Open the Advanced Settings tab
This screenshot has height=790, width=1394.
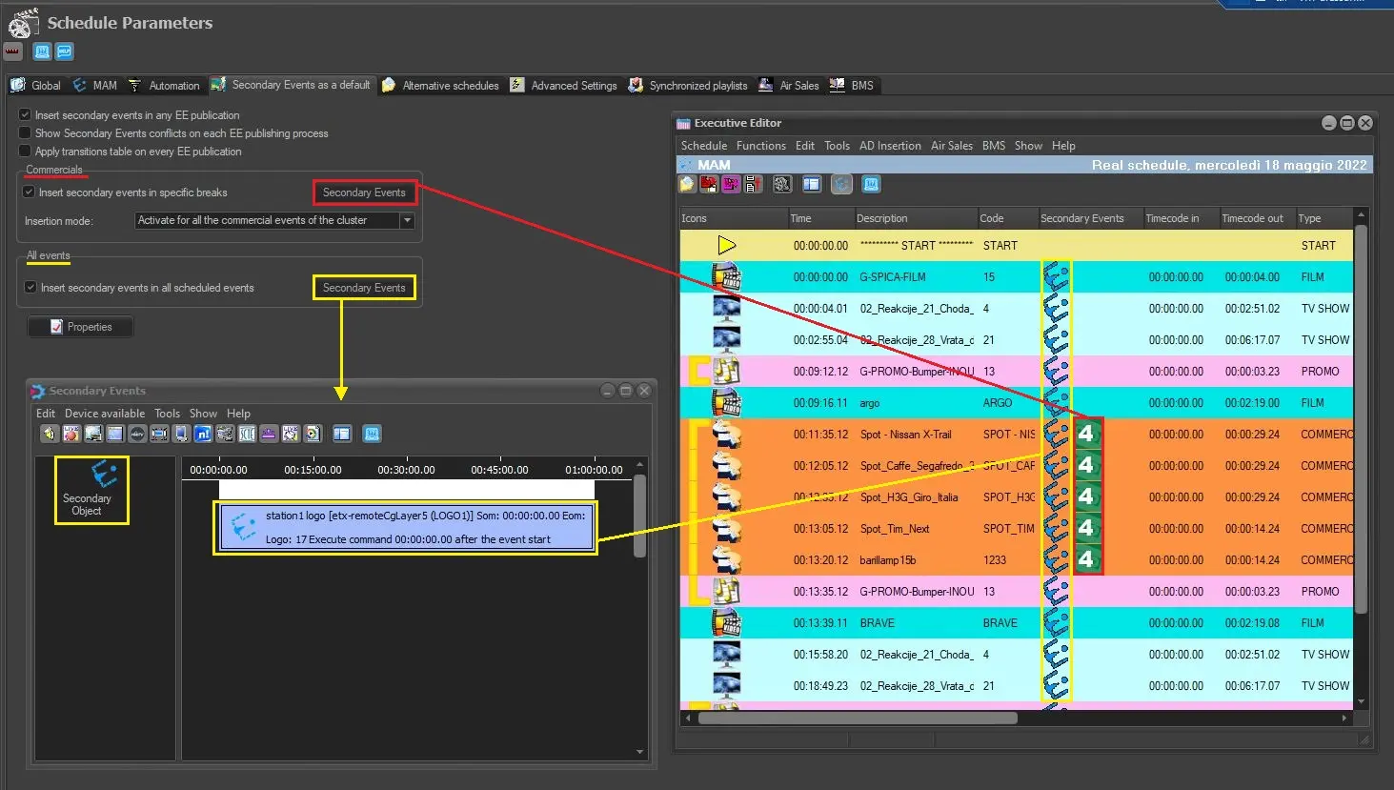(565, 85)
